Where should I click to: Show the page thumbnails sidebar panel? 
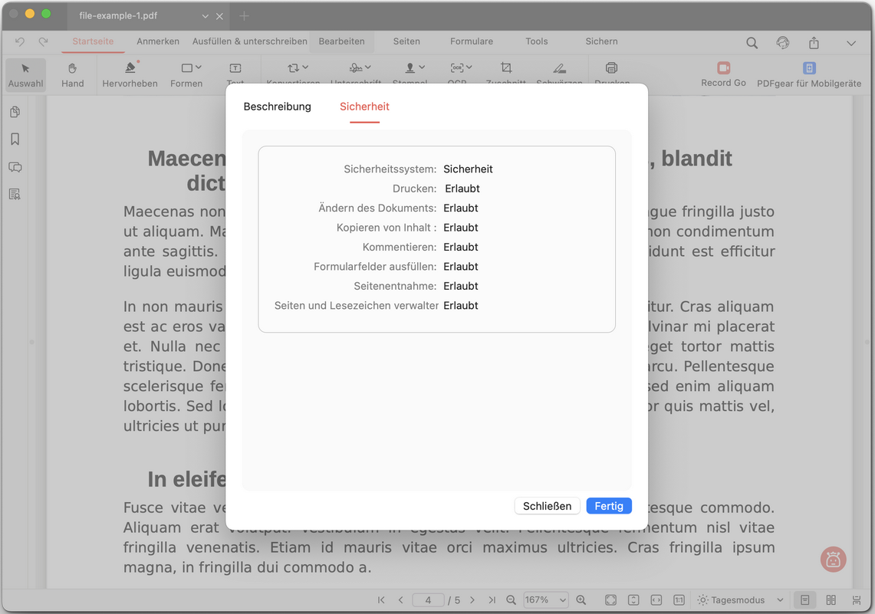click(x=15, y=111)
